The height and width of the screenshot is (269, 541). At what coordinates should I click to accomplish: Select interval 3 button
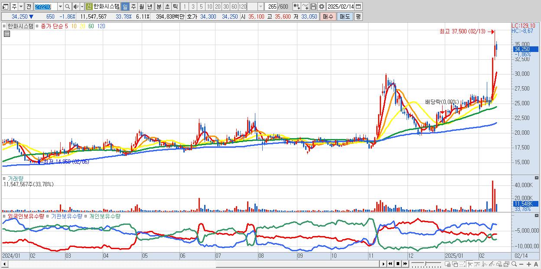point(193,6)
